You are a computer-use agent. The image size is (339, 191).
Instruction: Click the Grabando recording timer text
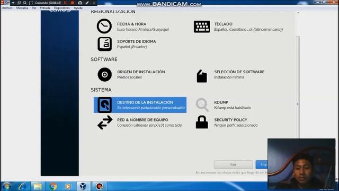tap(48, 3)
